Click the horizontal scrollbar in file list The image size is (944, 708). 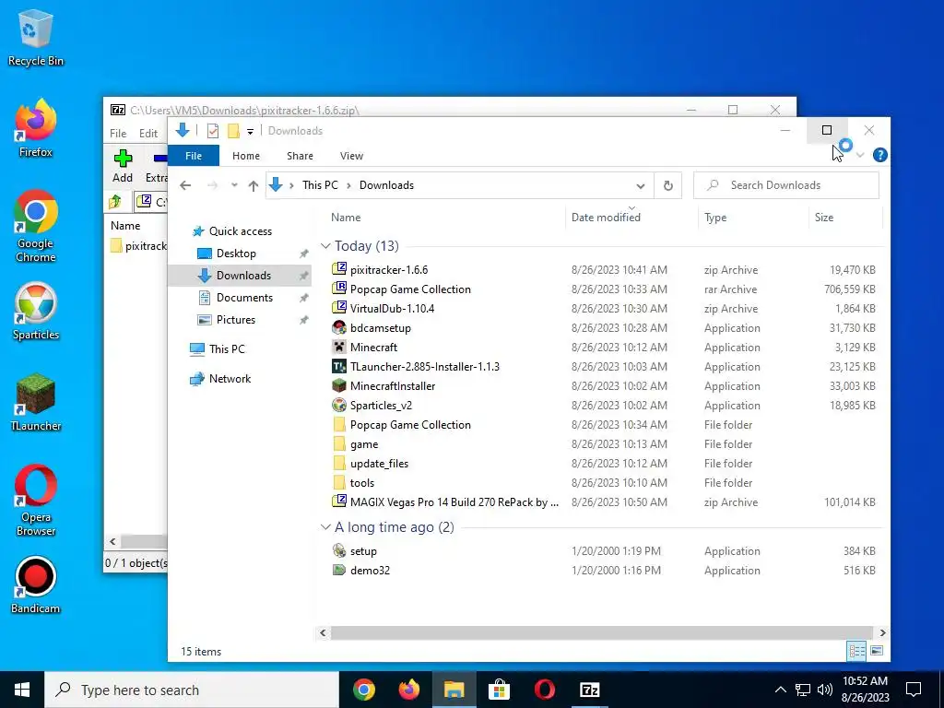[601, 632]
